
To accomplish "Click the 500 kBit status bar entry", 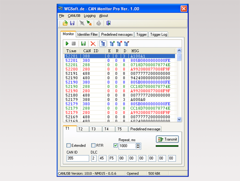I will pyautogui.click(x=154, y=173).
